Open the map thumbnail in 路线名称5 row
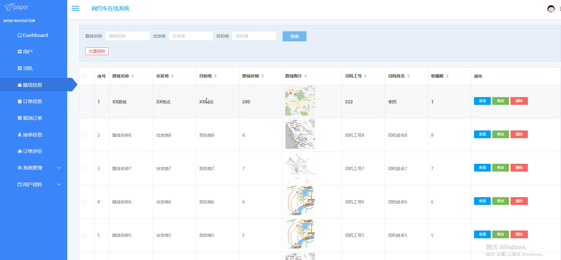Screen dimensions: 561x260 point(300,234)
